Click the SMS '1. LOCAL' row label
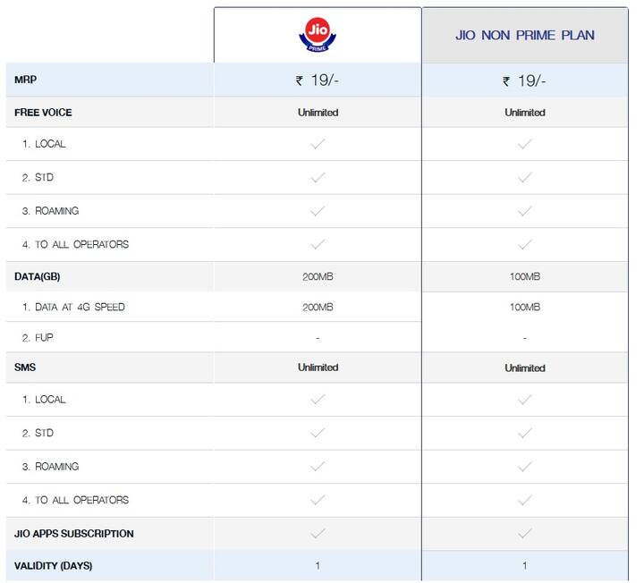The width and height of the screenshot is (644, 583). (44, 400)
